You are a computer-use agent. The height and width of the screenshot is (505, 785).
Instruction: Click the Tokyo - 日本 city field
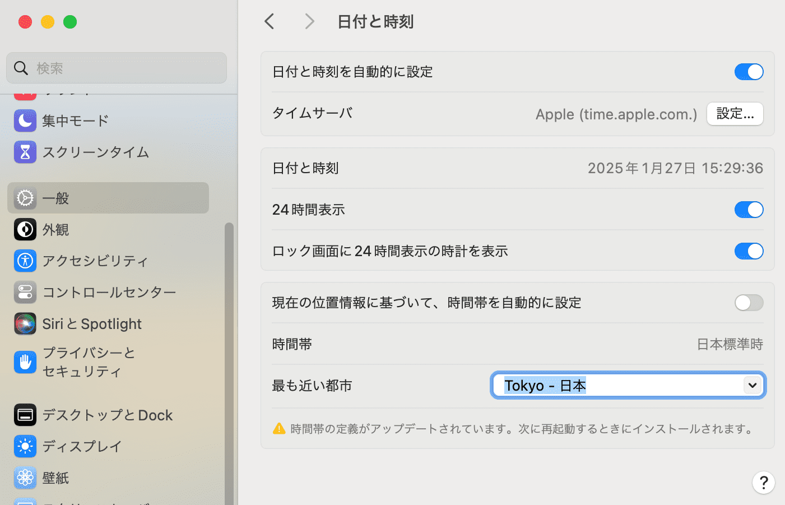pos(628,386)
